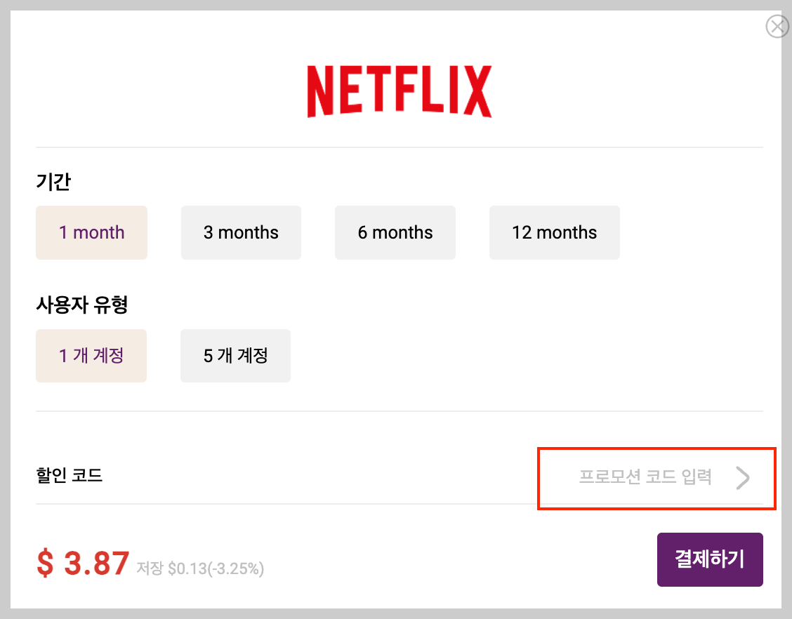Select the 12 months subscription period

554,232
